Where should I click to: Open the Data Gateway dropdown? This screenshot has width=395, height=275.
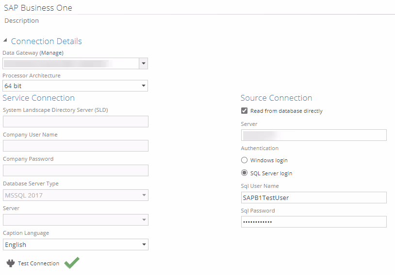(x=143, y=63)
